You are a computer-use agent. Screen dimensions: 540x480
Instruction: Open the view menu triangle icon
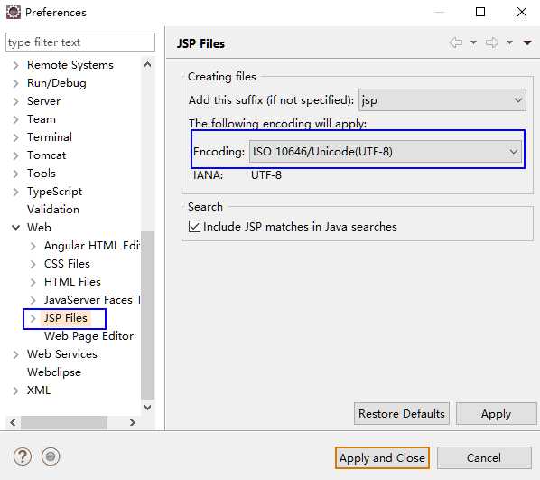(x=527, y=42)
